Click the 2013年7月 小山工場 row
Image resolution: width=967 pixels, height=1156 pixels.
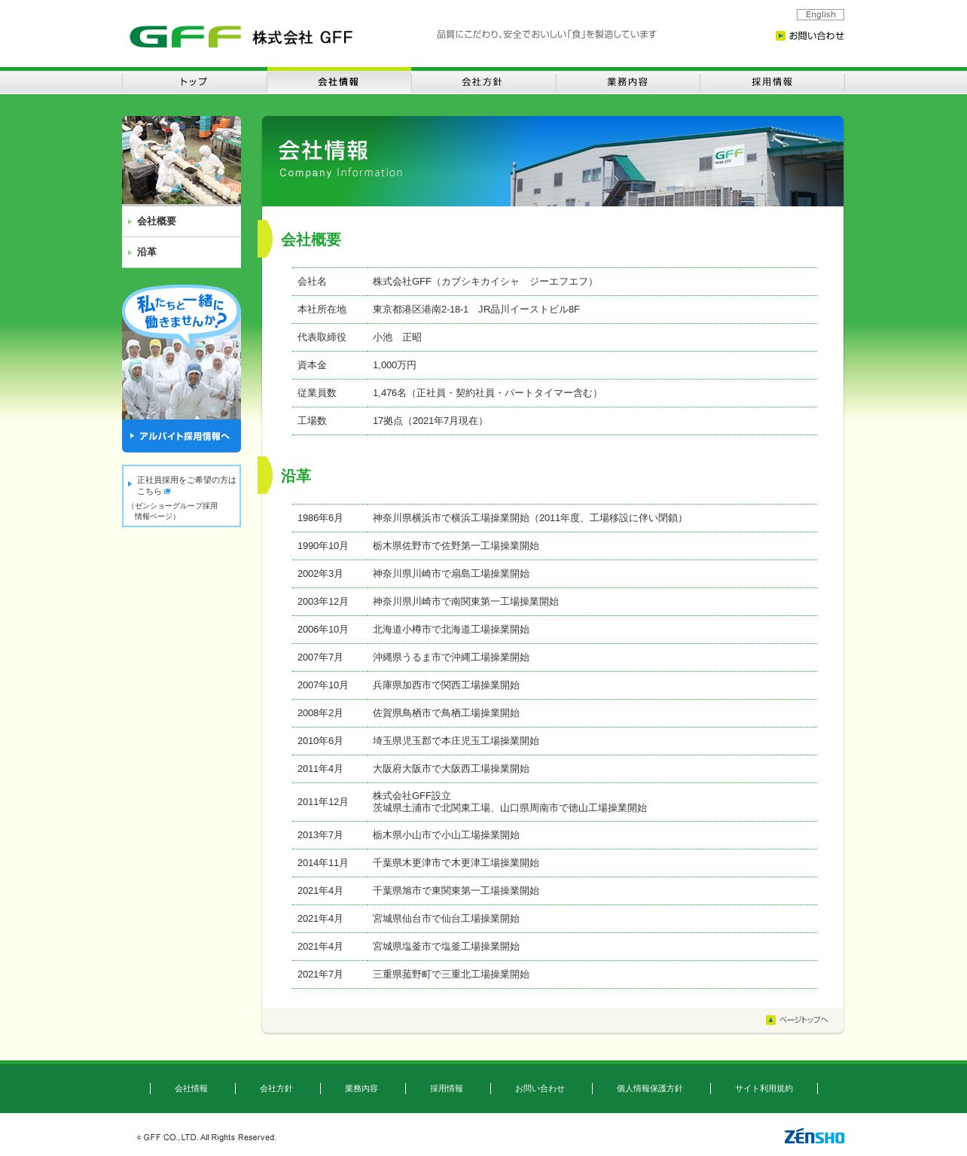pos(554,835)
